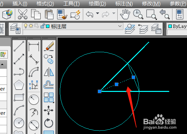Image resolution: width=187 pixels, height=134 pixels.
Task: Collapse the left panel triangle arrow
Action: point(2,64)
